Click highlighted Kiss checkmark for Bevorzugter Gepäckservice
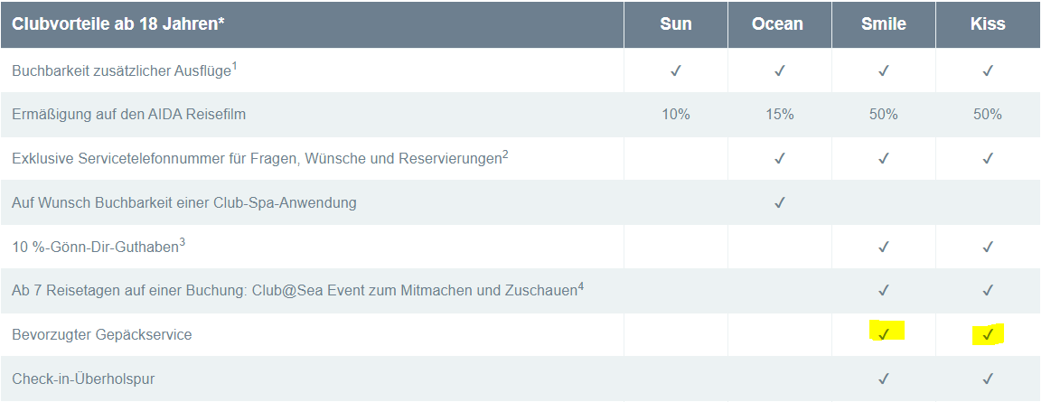 point(988,334)
